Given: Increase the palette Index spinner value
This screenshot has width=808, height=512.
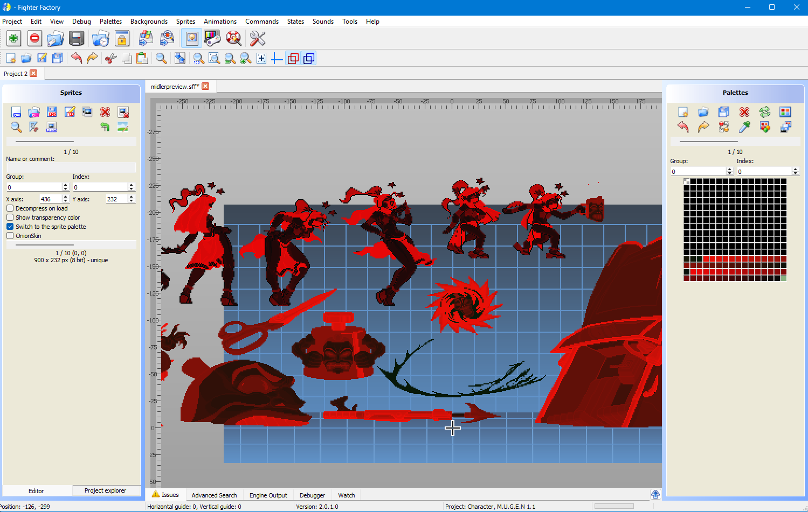Looking at the screenshot, I should pyautogui.click(x=795, y=169).
